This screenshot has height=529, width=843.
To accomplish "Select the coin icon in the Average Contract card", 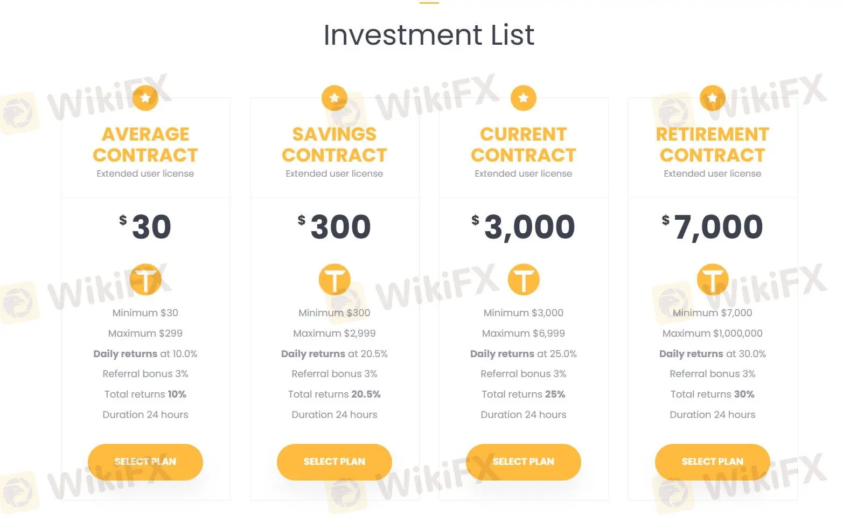I will tap(145, 279).
